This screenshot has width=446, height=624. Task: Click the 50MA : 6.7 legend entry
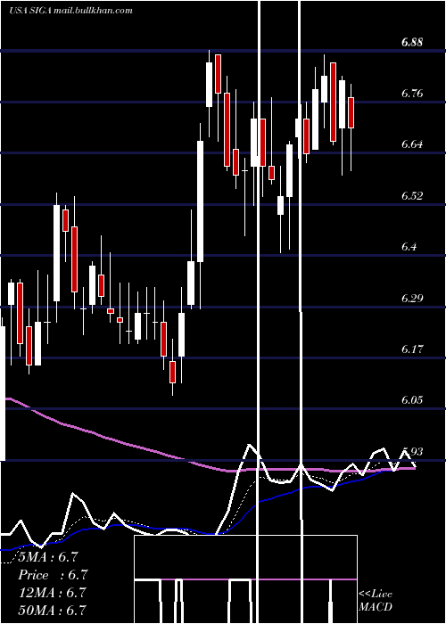53,610
